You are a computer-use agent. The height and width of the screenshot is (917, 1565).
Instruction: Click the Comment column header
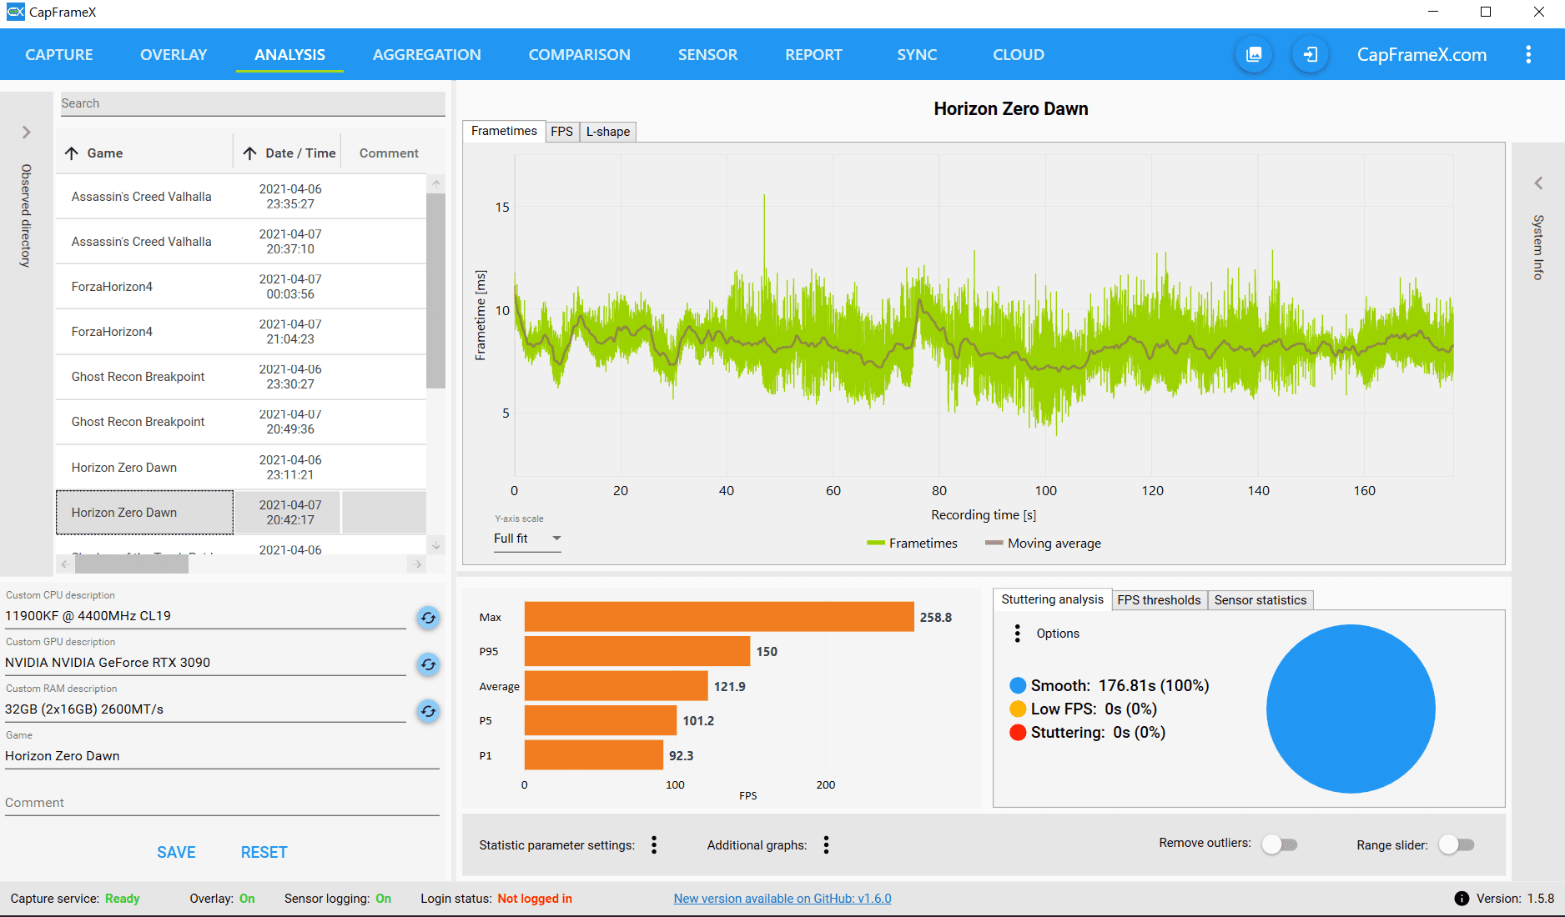[x=389, y=153]
